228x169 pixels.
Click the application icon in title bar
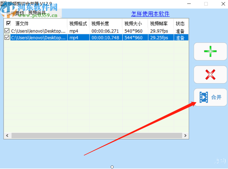point(4,4)
